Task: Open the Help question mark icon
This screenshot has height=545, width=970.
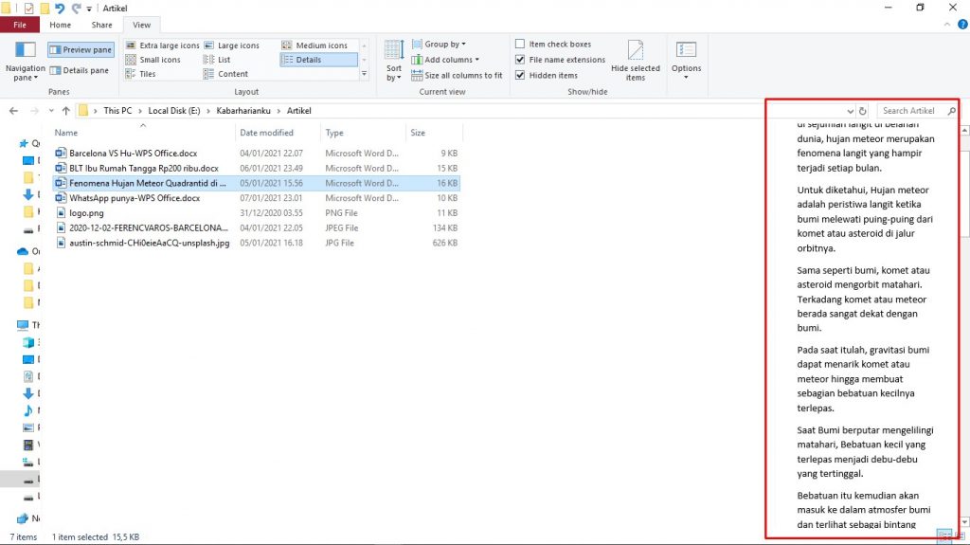Action: pyautogui.click(x=962, y=25)
